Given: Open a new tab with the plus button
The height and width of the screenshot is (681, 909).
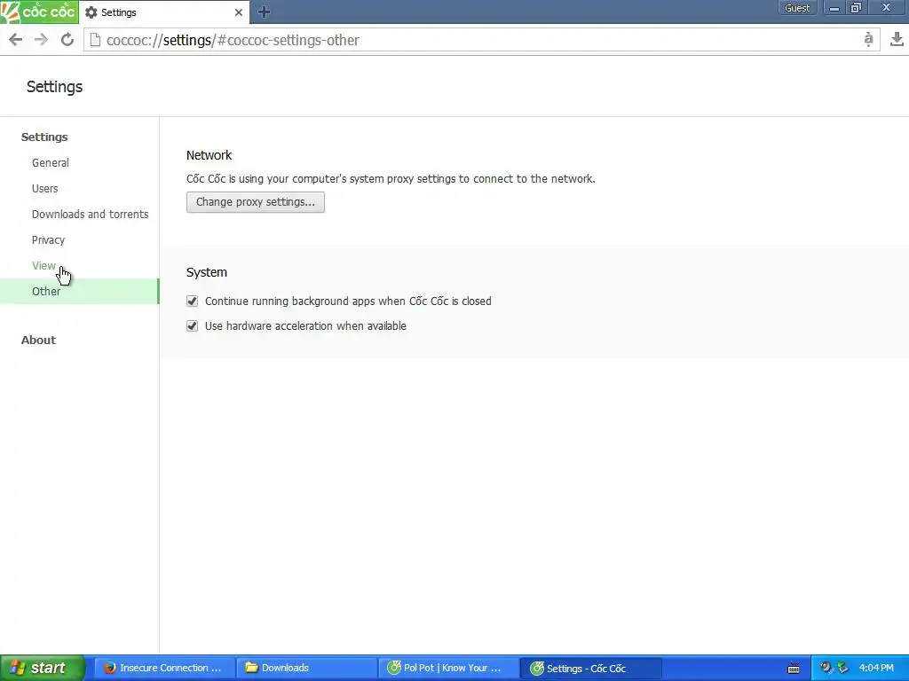Looking at the screenshot, I should pyautogui.click(x=264, y=12).
